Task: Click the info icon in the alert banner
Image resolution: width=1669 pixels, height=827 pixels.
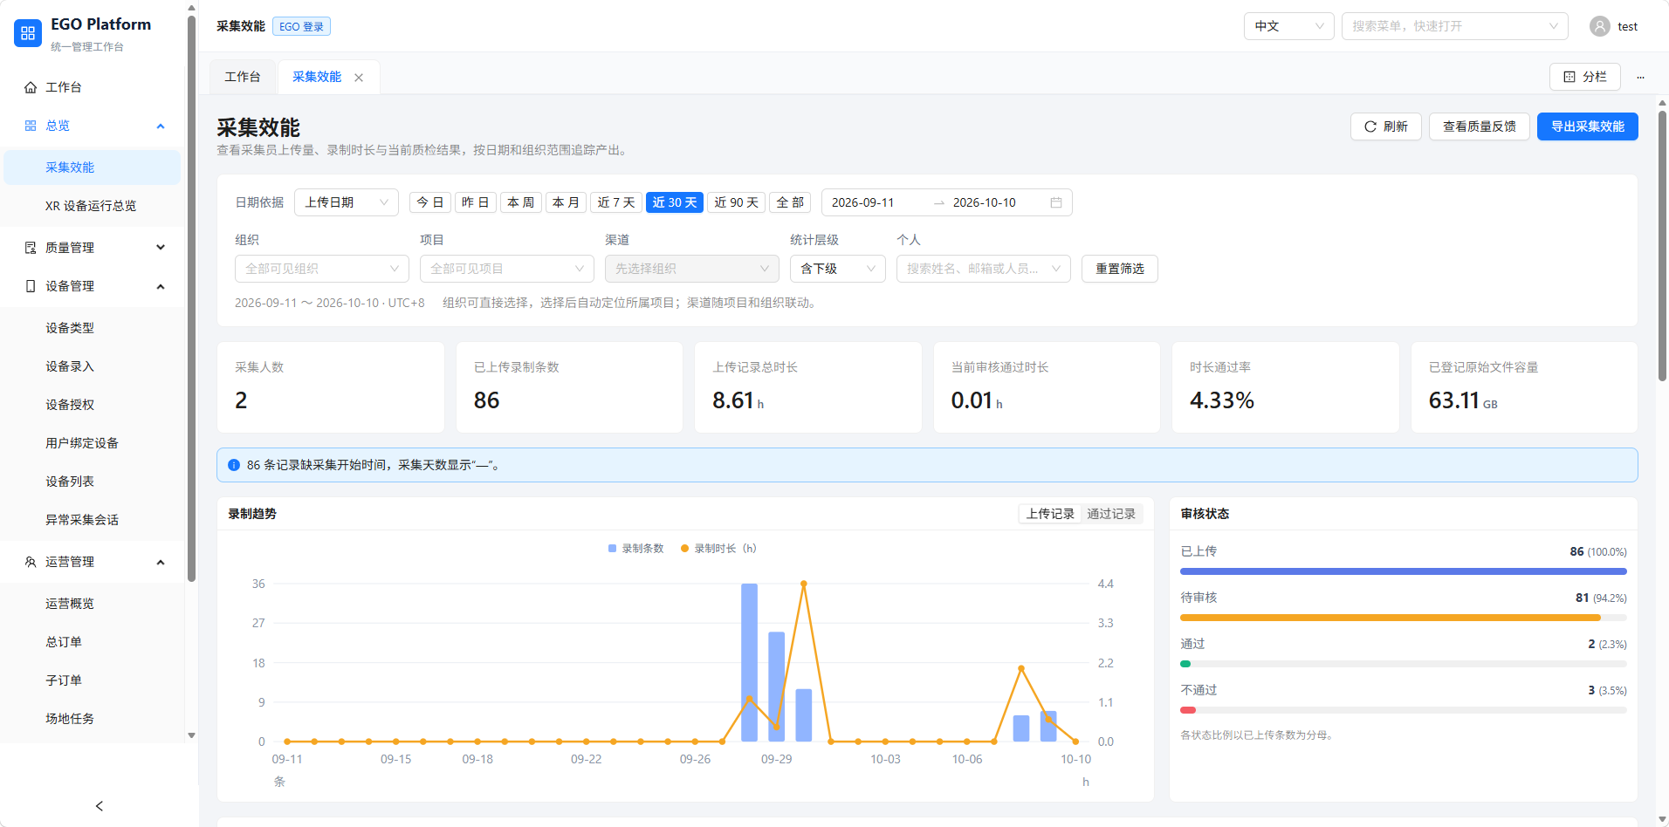Action: [x=234, y=465]
